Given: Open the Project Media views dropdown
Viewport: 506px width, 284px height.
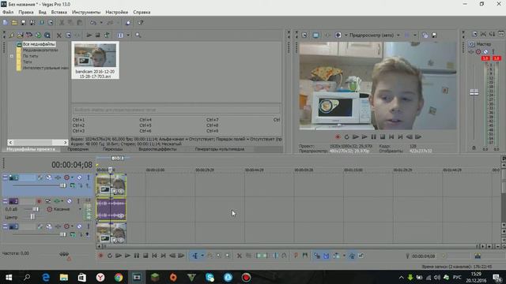Looking at the screenshot, I should coord(128,35).
